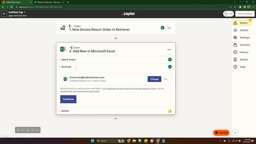Open a new browser tab

pyautogui.click(x=68, y=2)
